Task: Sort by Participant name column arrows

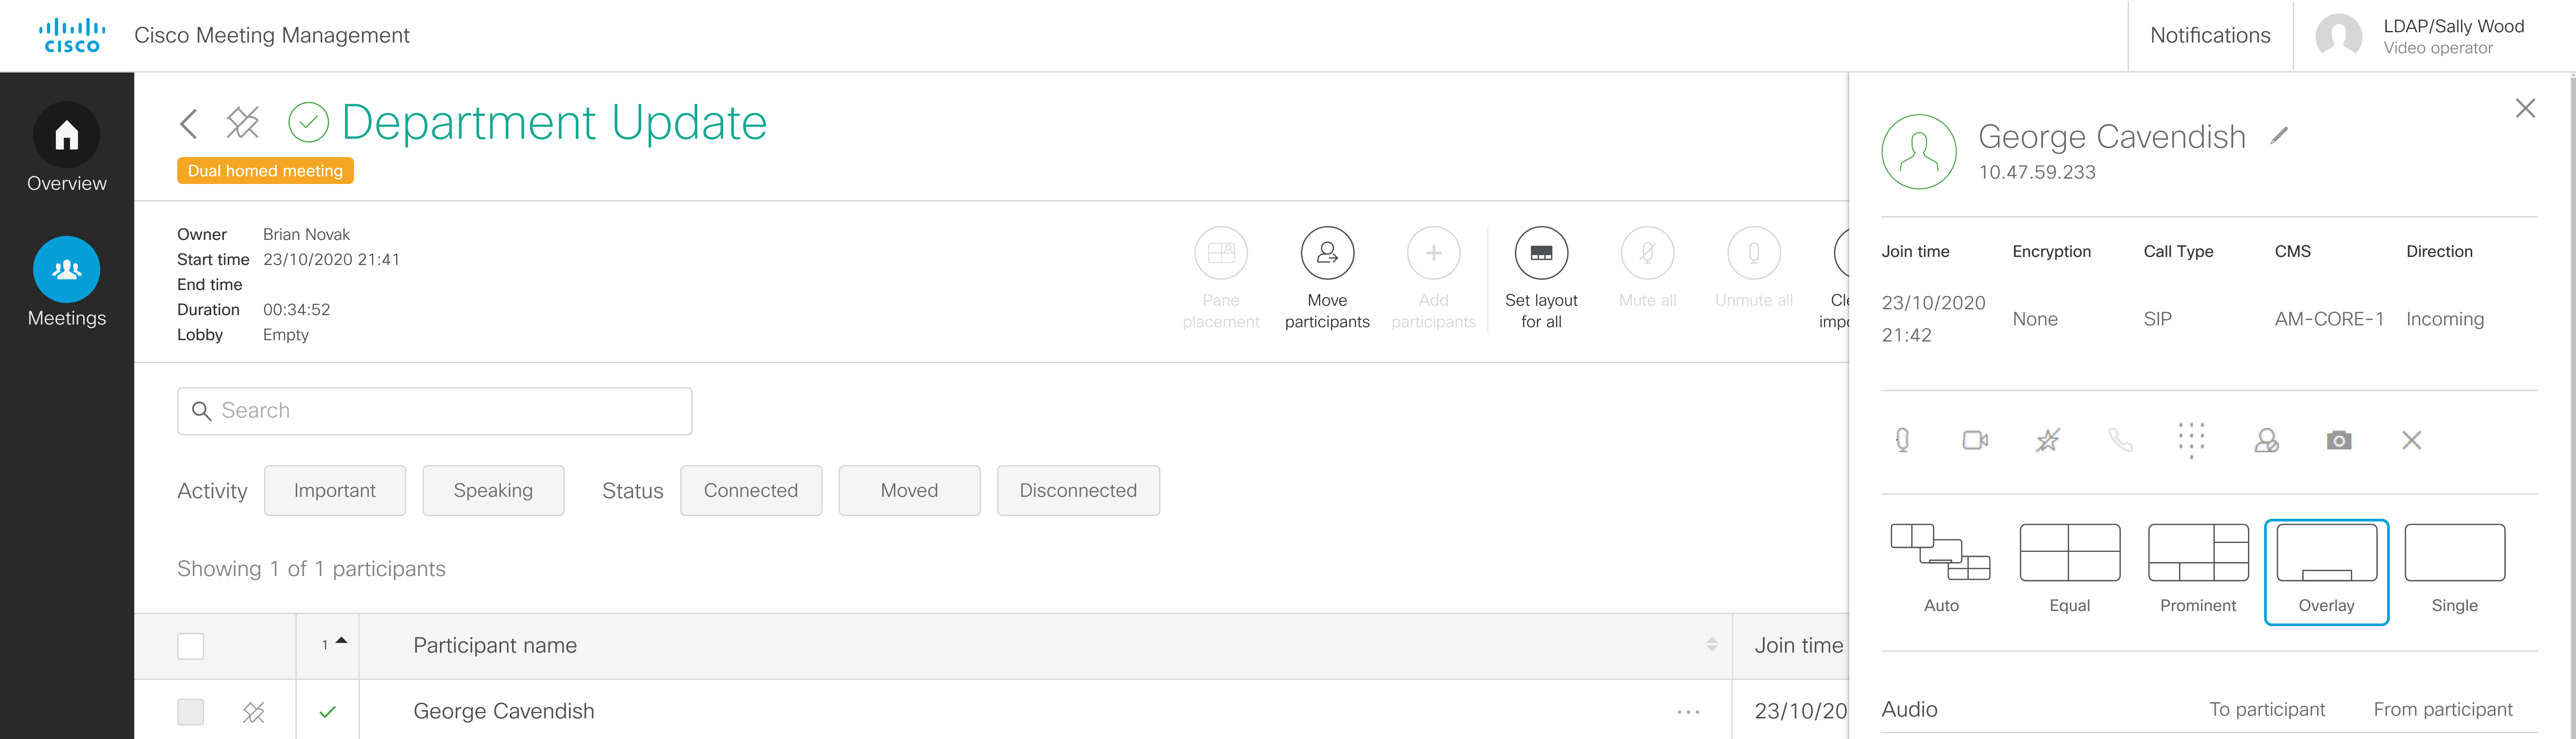Action: click(x=1711, y=645)
